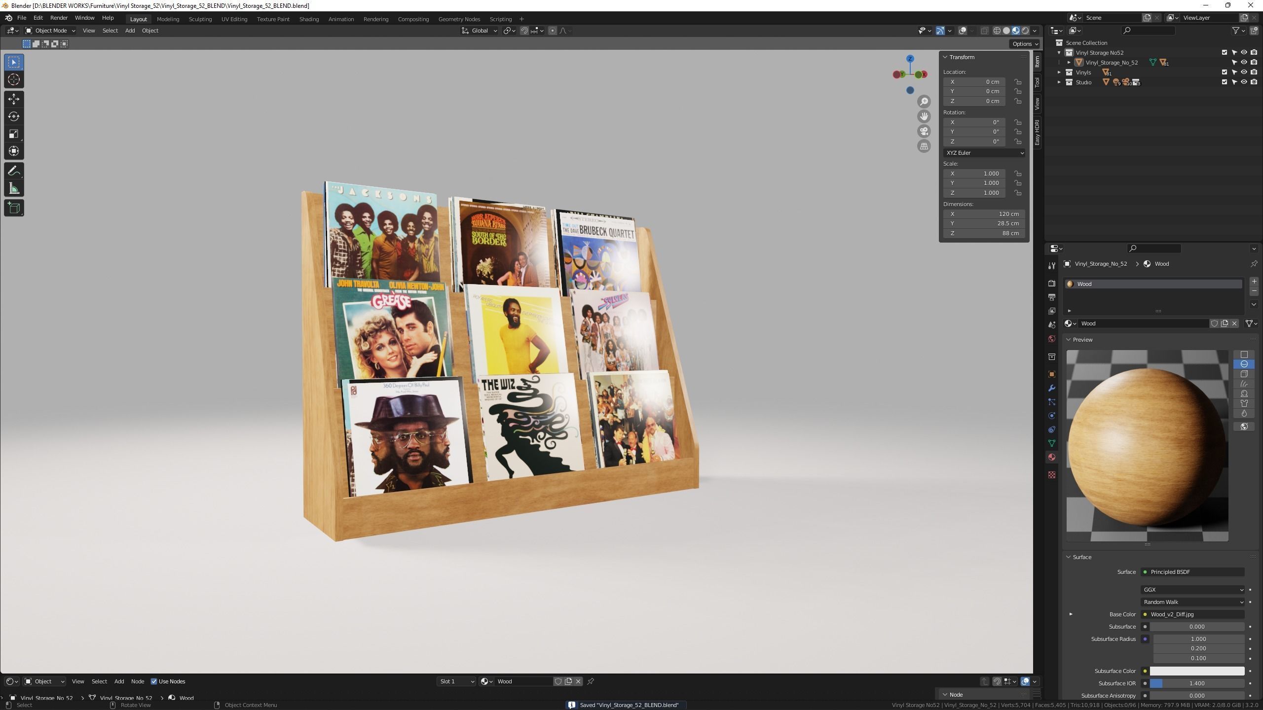
Task: Switch to rendered viewport shading
Action: click(1025, 31)
